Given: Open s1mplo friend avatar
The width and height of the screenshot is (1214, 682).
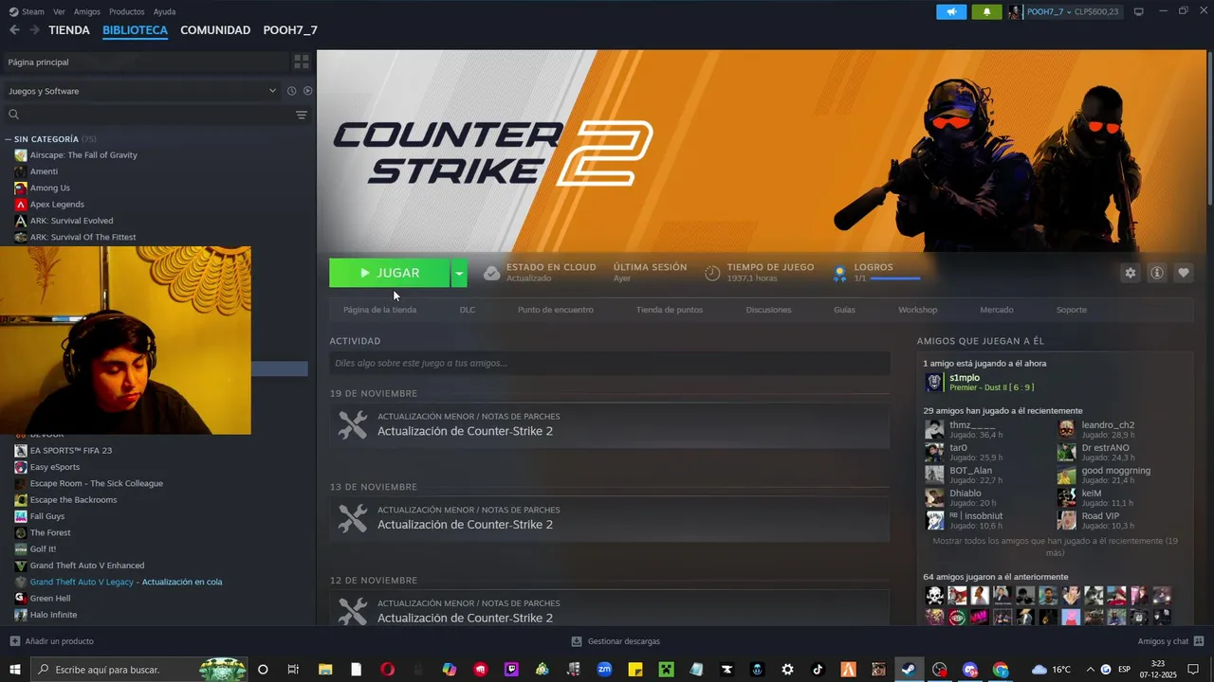Looking at the screenshot, I should pyautogui.click(x=934, y=382).
